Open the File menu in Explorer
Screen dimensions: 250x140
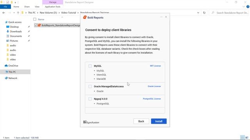5,7
